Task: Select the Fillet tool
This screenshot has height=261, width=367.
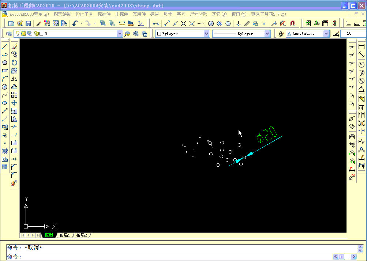Action: coord(14,175)
